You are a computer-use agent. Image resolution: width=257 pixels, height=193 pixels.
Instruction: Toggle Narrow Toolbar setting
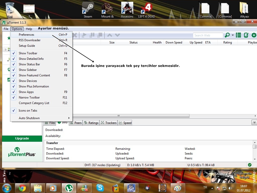(x=41, y=98)
